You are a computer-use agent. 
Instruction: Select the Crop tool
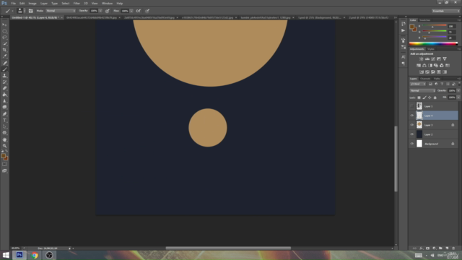tap(5, 50)
